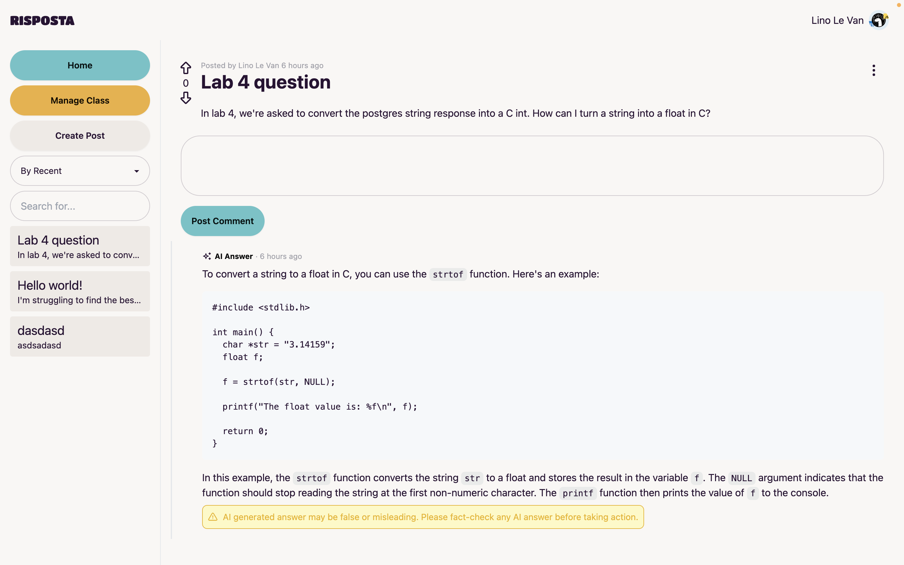Viewport: 904px width, 565px height.
Task: Focus the Search for... field
Action: pos(80,206)
